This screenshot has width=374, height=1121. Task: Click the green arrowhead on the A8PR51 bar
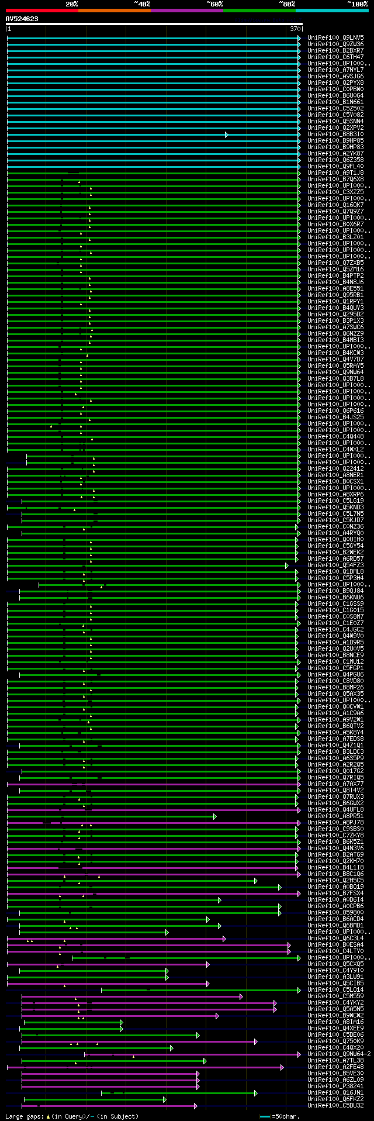coord(215,816)
